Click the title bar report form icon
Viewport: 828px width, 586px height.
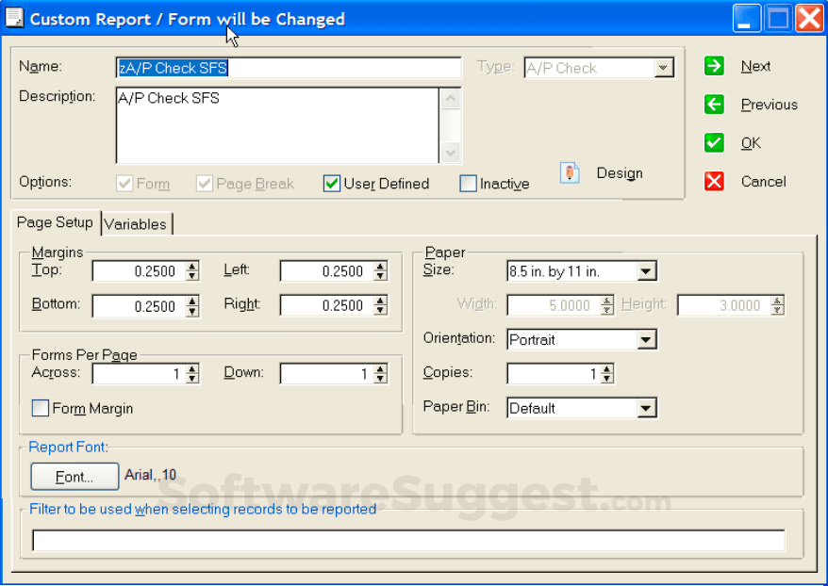pos(14,17)
